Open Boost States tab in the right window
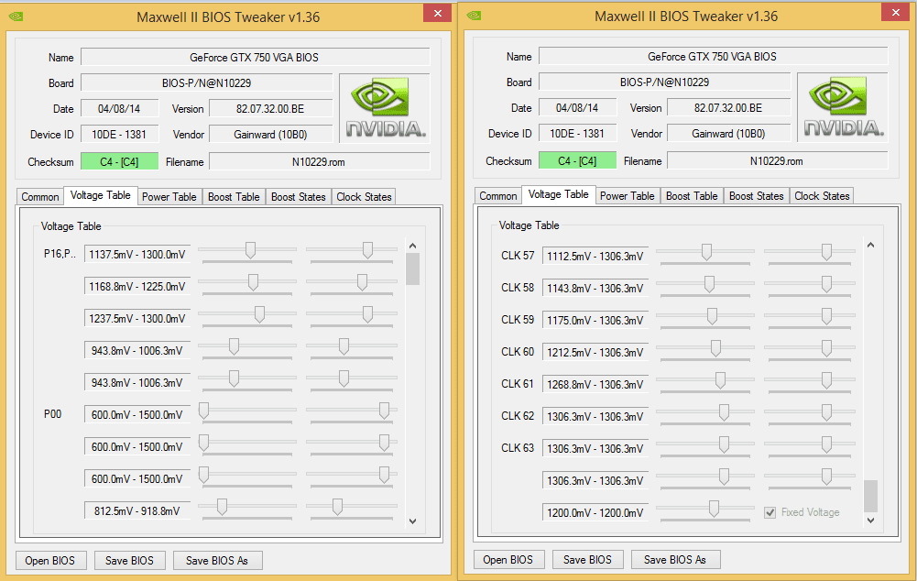This screenshot has width=917, height=581. tap(756, 196)
